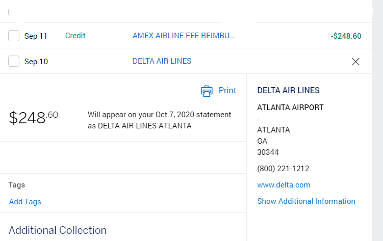Check the Sep 11 transaction checkbox
Image resolution: width=383 pixels, height=241 pixels.
pos(14,36)
